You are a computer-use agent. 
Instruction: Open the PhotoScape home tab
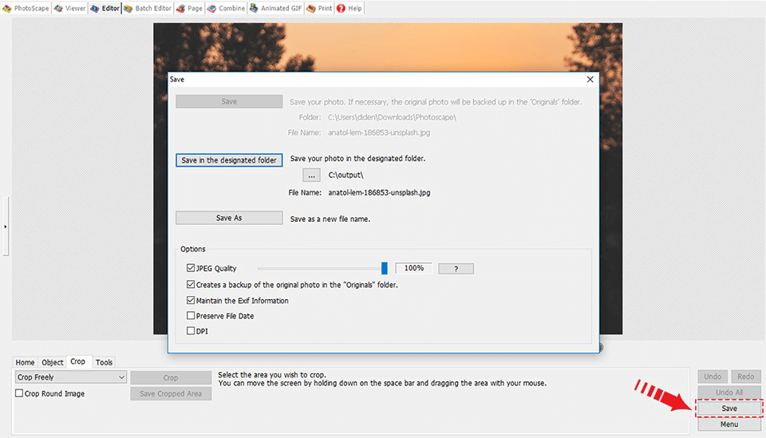click(x=26, y=8)
